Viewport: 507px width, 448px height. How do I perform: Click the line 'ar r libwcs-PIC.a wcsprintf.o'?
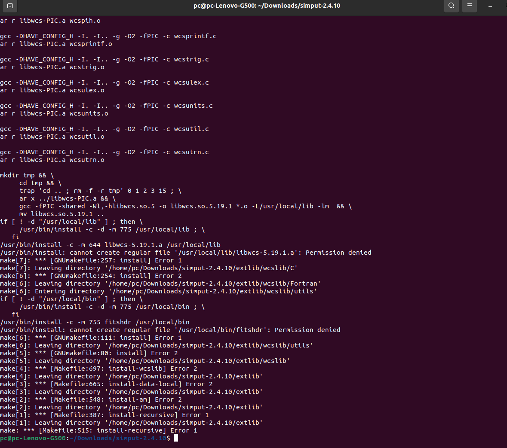point(56,44)
